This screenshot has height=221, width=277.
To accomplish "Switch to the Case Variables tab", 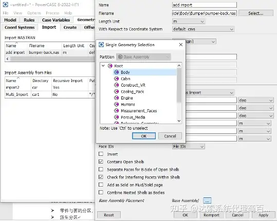I will coord(56,20).
